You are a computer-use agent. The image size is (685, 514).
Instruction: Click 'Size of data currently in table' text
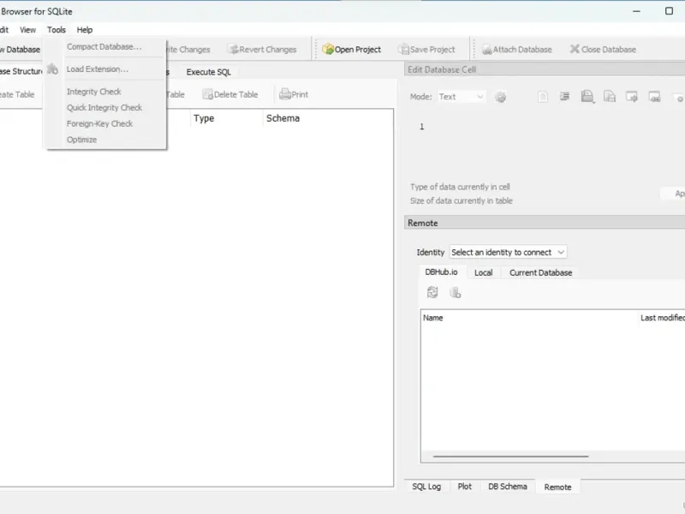click(462, 201)
